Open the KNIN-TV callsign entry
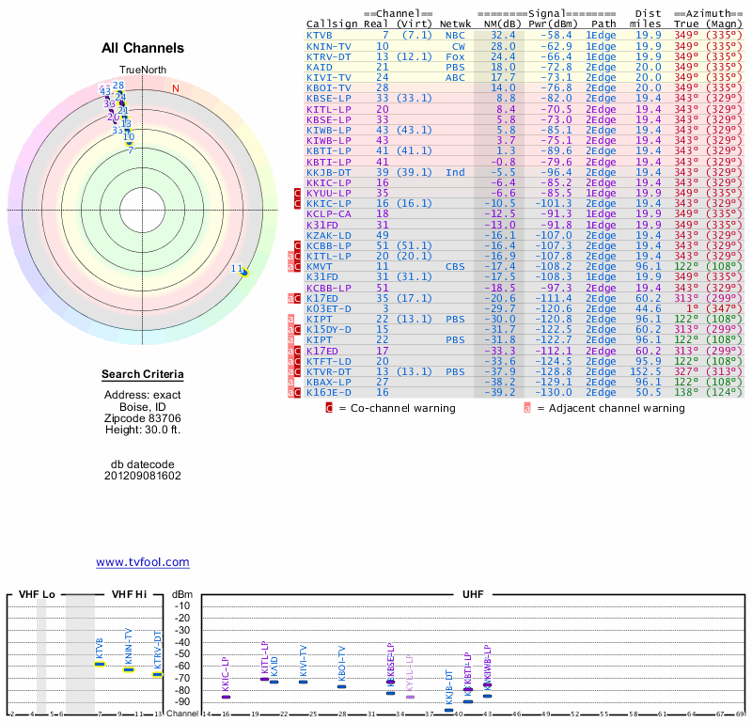752x722 pixels. 328,45
